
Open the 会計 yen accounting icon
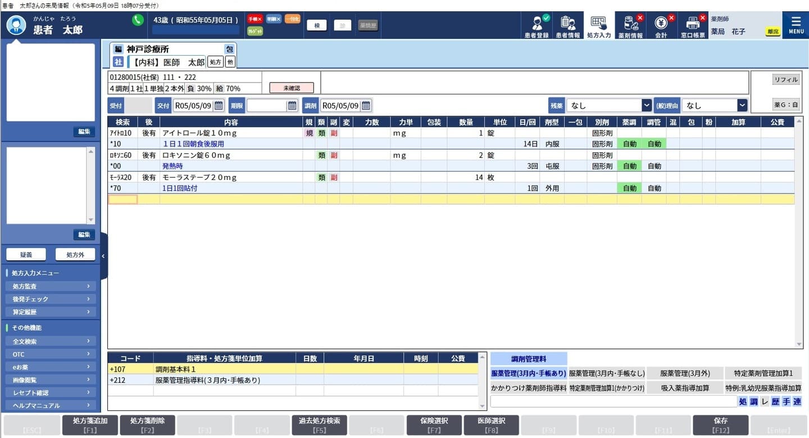661,26
